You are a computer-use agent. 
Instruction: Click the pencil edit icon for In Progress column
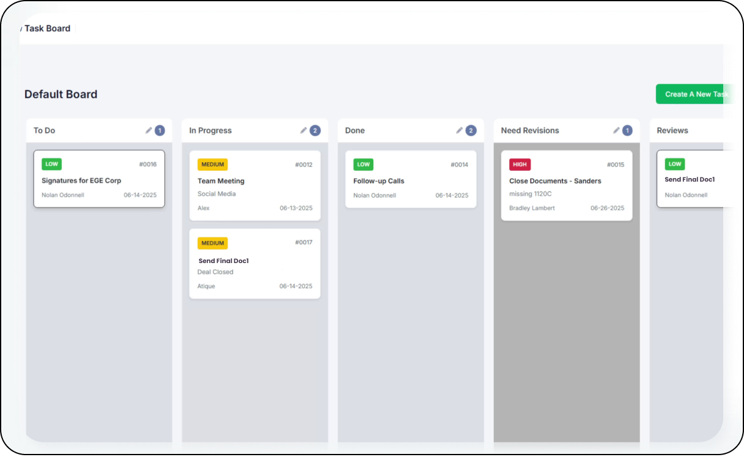click(x=303, y=130)
